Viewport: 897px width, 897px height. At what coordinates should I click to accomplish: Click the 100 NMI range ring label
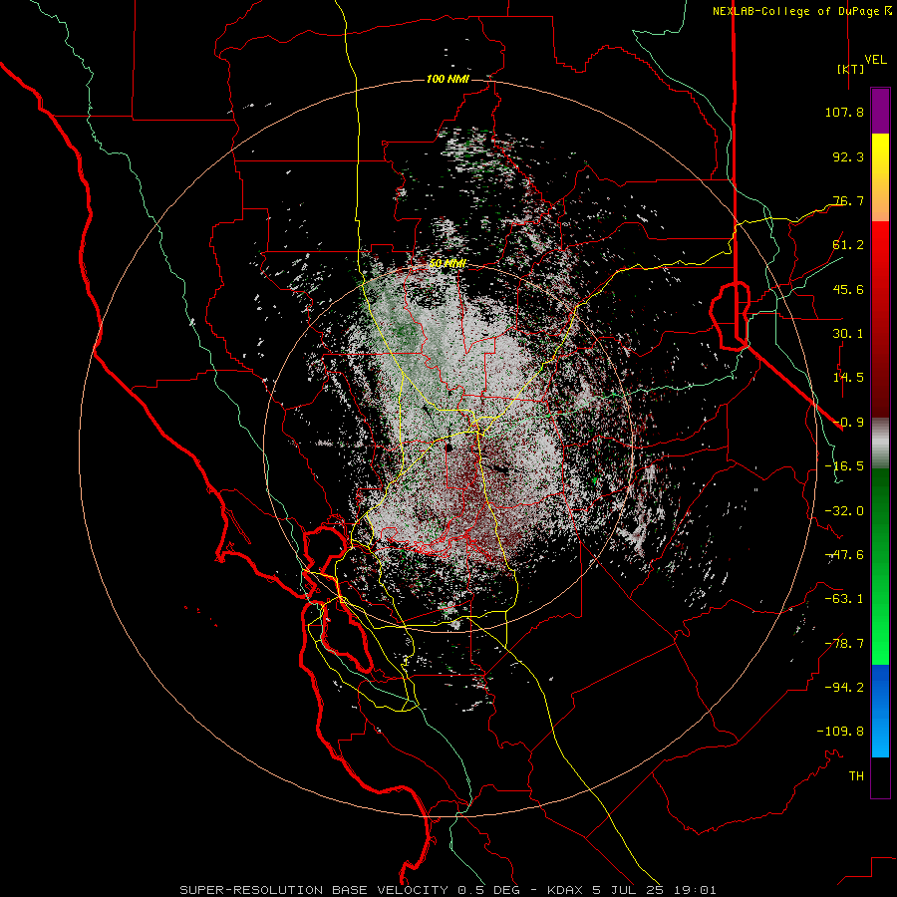click(448, 79)
